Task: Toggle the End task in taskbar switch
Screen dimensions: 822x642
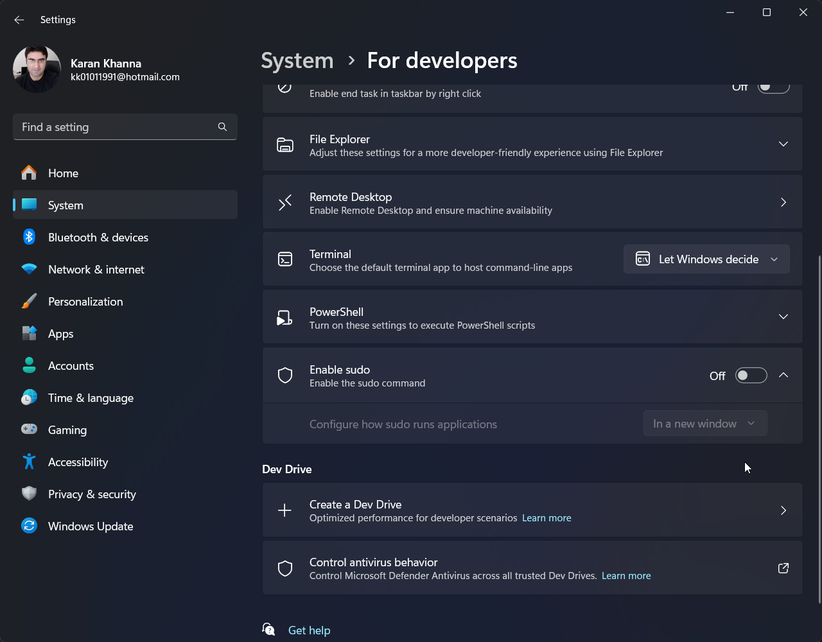Action: point(773,87)
